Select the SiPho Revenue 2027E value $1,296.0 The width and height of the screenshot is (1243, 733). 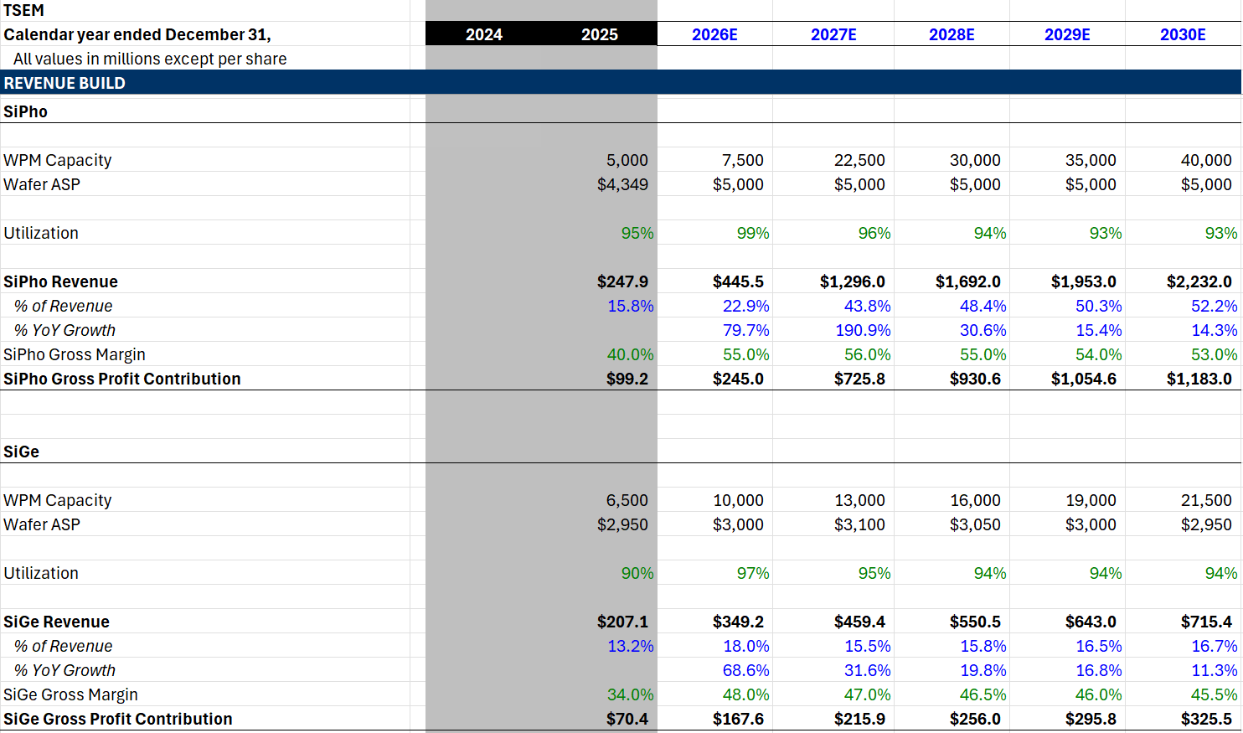point(833,281)
